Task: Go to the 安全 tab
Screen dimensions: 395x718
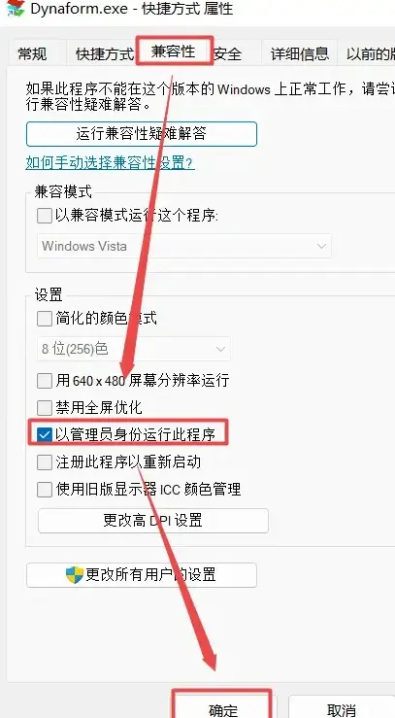Action: [227, 54]
